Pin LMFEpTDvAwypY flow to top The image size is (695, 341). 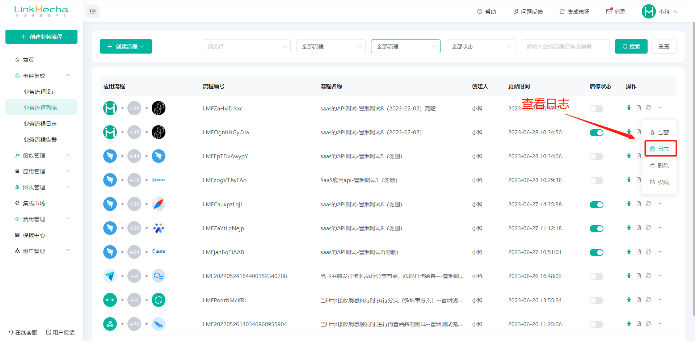point(629,156)
